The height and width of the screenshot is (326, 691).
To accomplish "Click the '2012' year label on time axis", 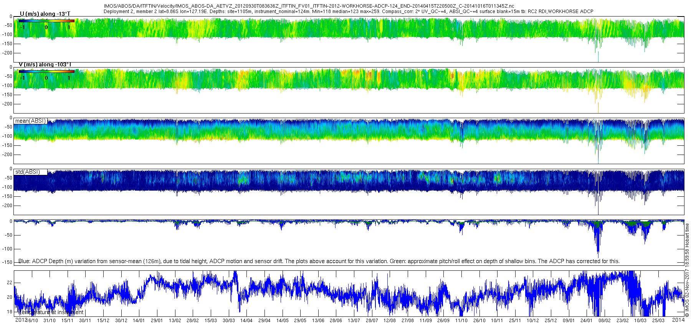I will click(21, 320).
